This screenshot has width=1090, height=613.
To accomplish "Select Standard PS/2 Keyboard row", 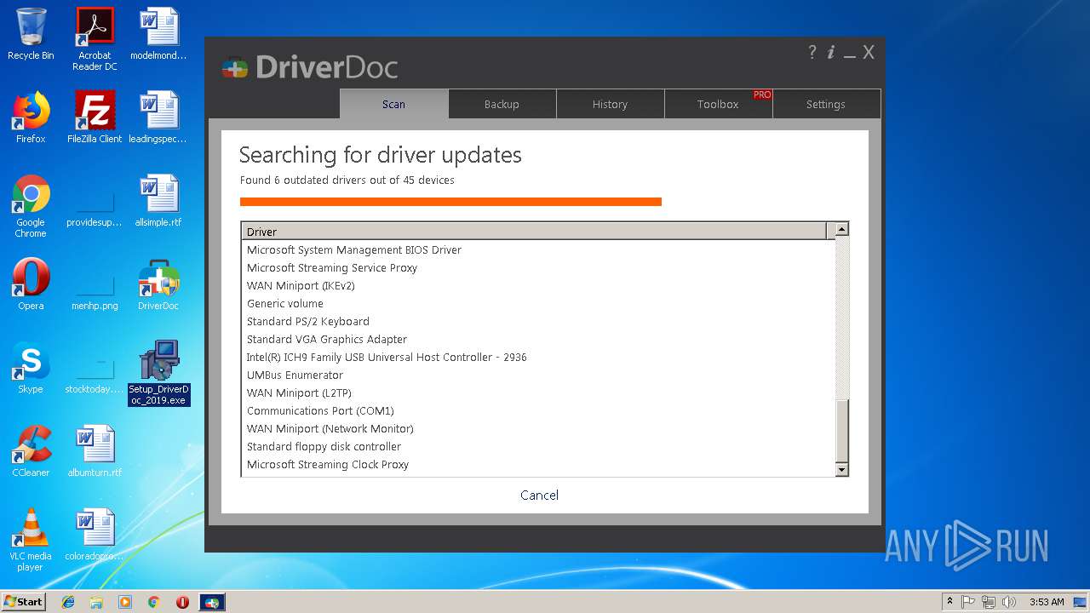I will tap(538, 321).
